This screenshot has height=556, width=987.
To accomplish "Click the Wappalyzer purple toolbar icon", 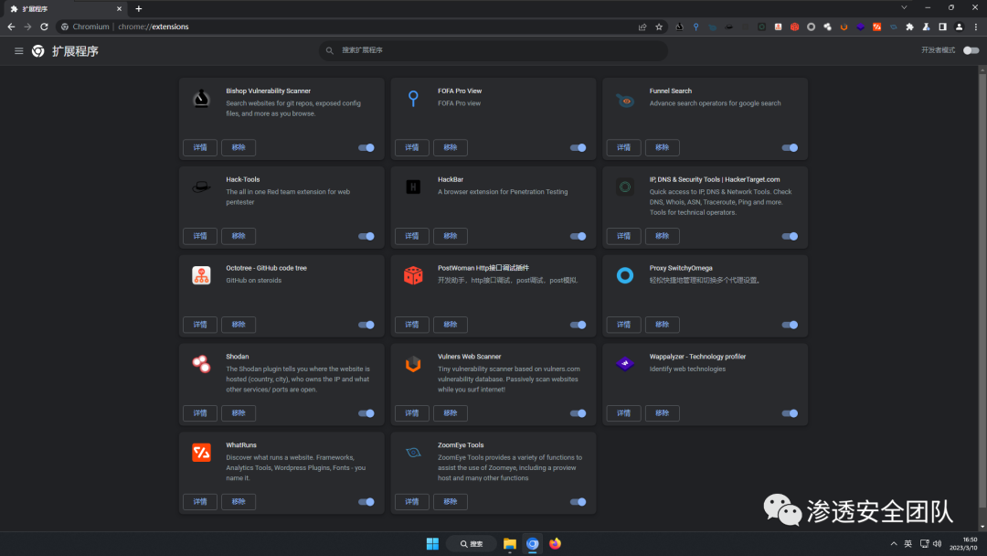I will pos(860,27).
